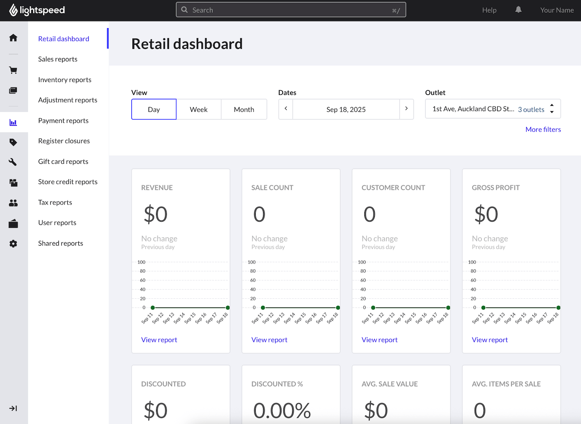Expand sidebar with arrow icon

click(x=13, y=408)
